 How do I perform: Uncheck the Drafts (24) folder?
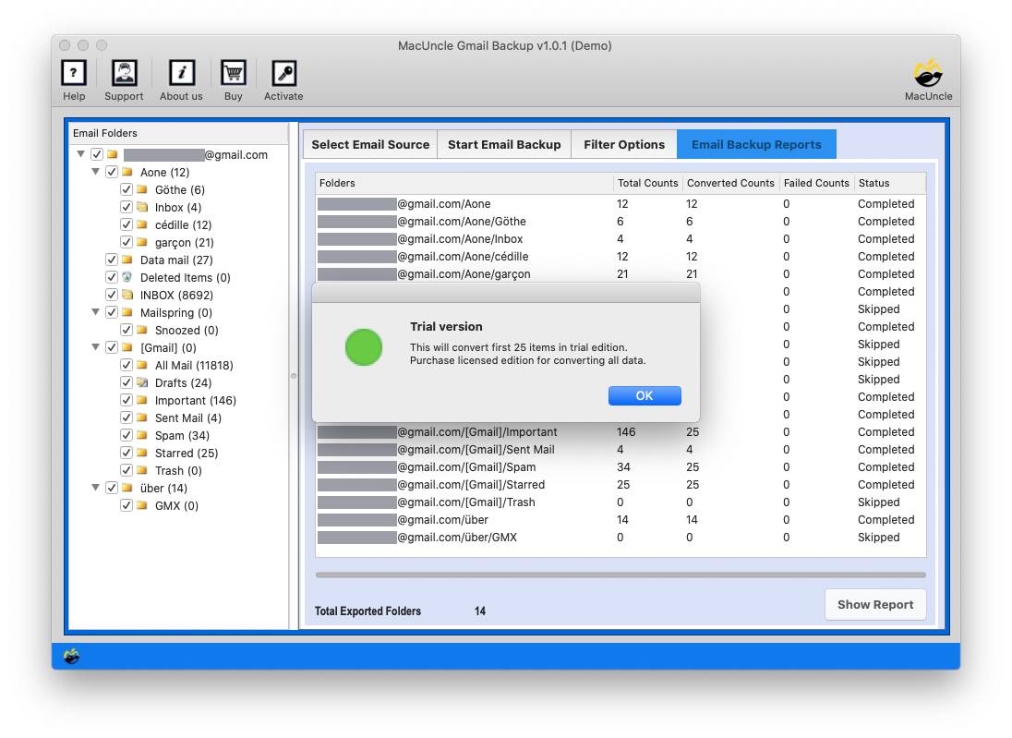tap(127, 382)
